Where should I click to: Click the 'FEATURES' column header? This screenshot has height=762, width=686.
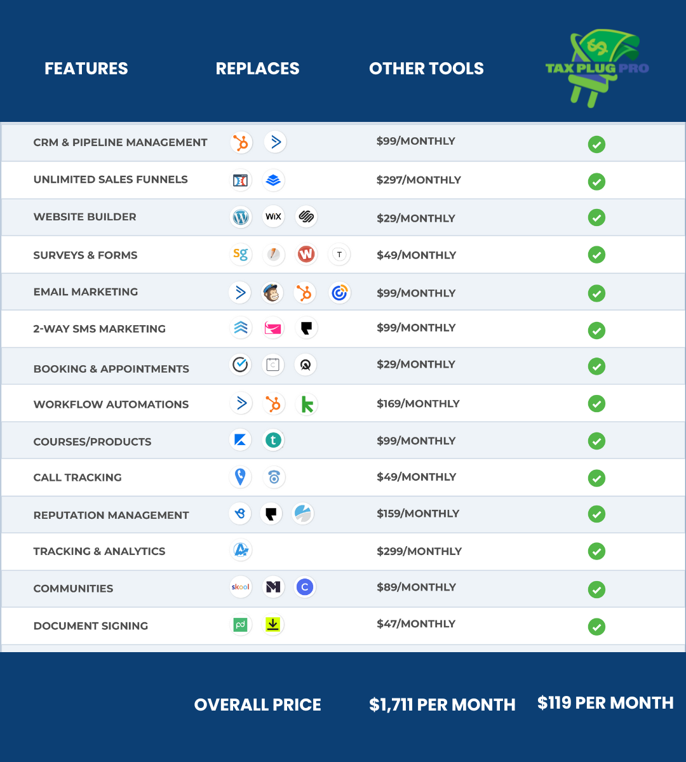click(x=86, y=69)
